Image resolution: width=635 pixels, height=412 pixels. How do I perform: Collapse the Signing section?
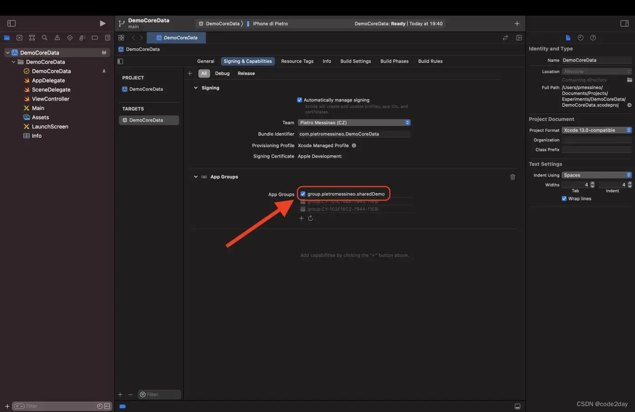196,88
